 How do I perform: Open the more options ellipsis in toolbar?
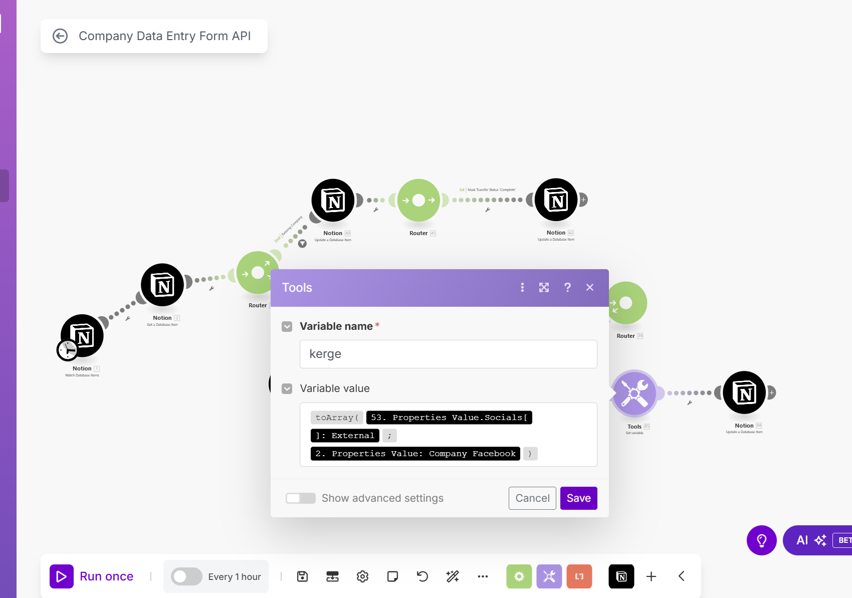(483, 576)
